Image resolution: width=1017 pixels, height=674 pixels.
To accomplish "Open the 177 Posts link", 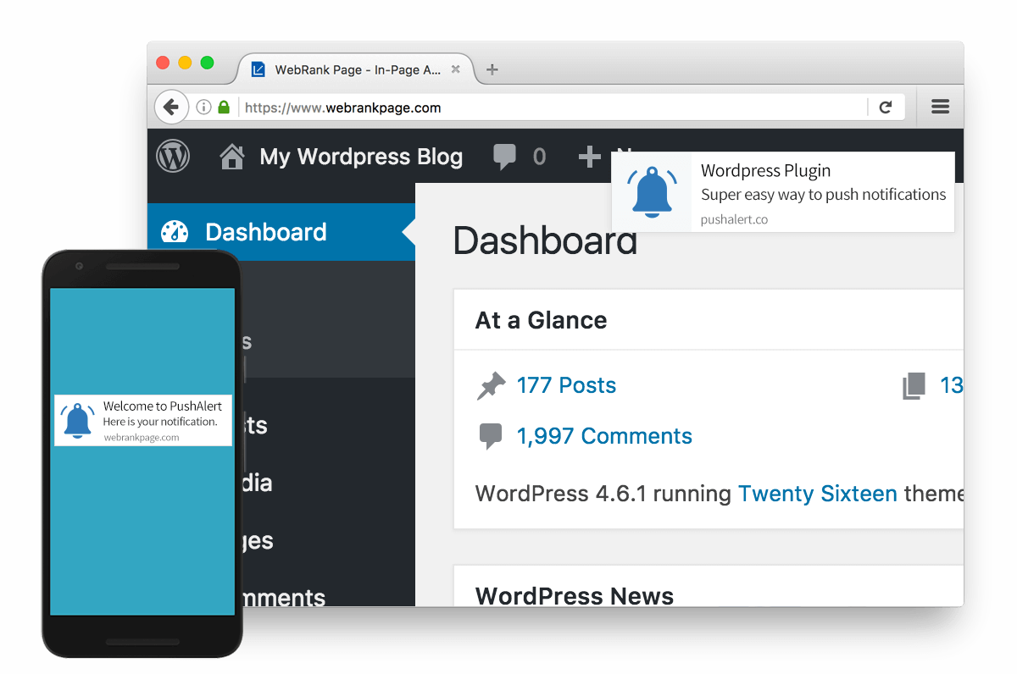I will click(566, 385).
